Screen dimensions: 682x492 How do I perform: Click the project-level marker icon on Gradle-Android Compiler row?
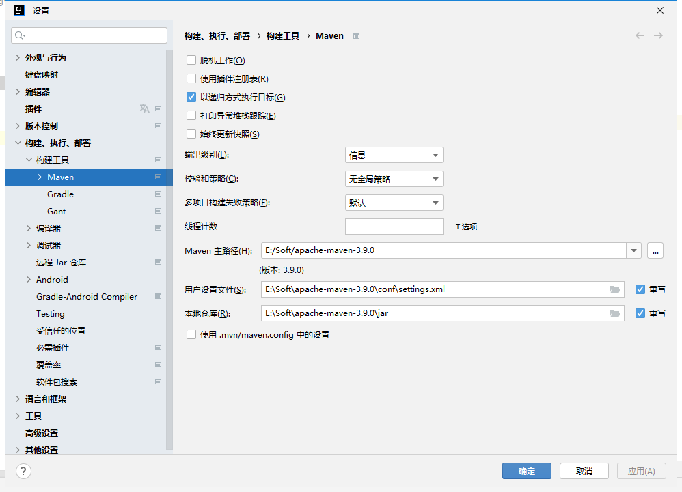click(159, 297)
